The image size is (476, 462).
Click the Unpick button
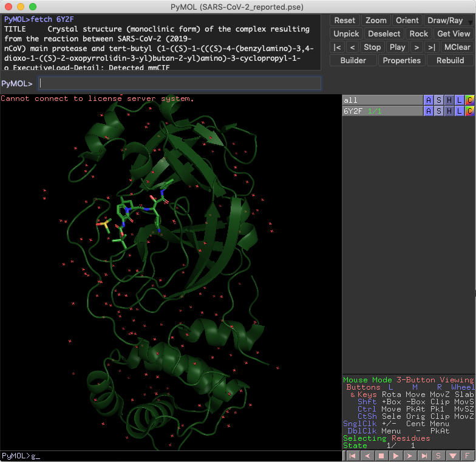[346, 34]
